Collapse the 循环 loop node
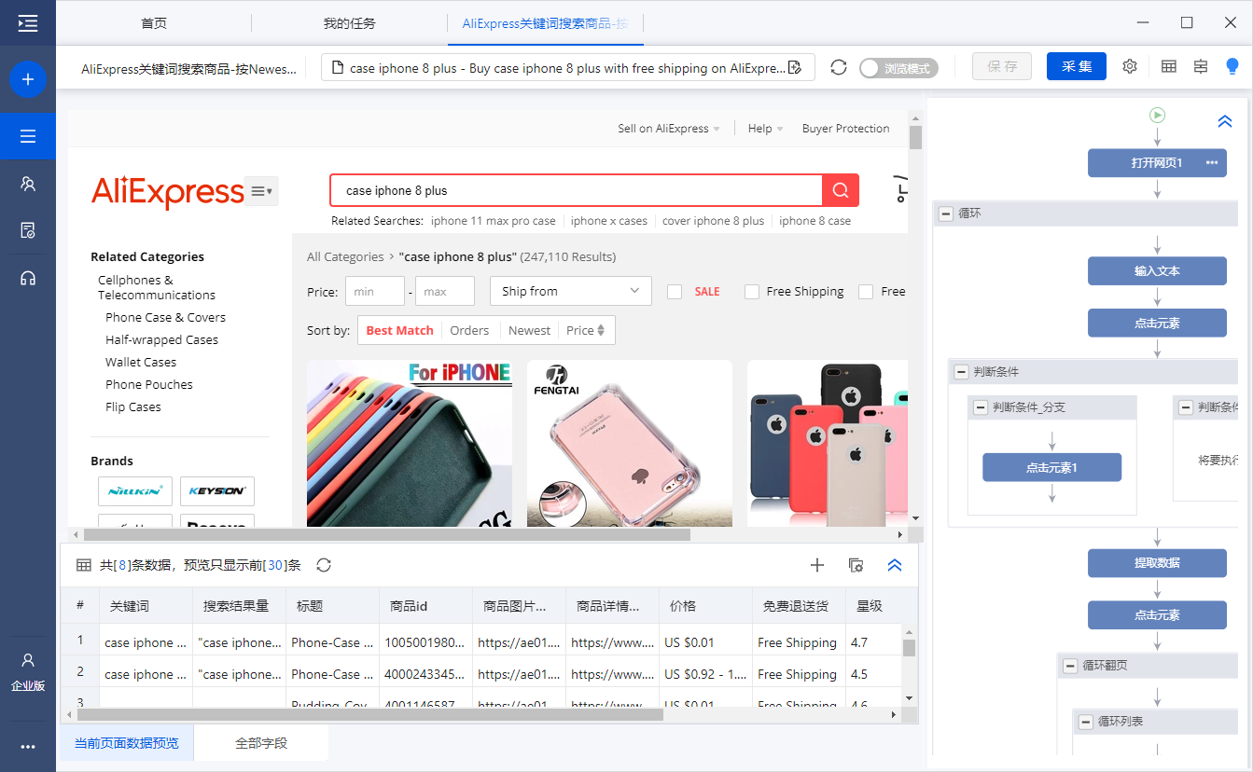Image resolution: width=1253 pixels, height=772 pixels. coord(944,214)
